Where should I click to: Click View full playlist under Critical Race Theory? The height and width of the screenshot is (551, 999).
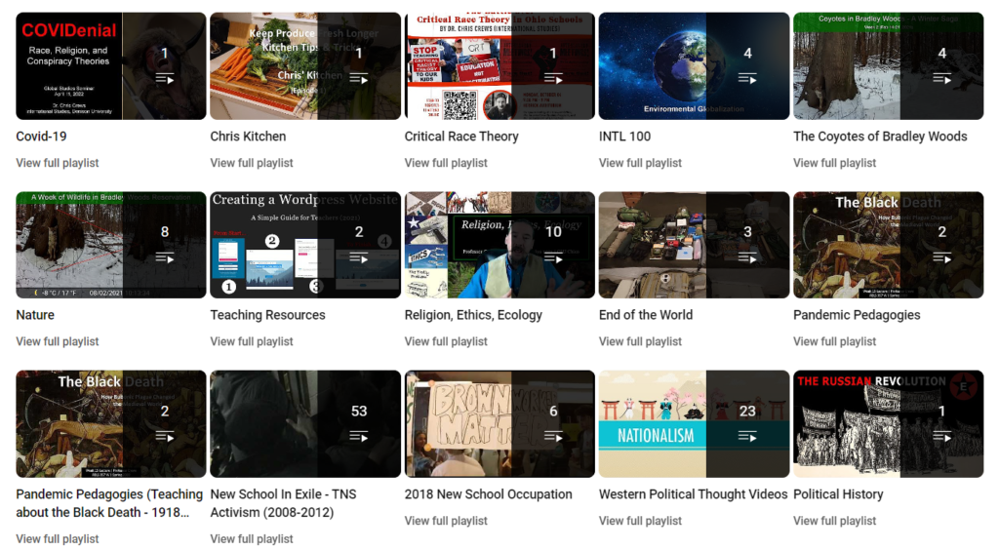pos(446,163)
